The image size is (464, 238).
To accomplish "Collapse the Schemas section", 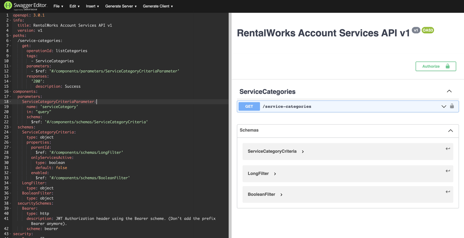I will pyautogui.click(x=451, y=130).
